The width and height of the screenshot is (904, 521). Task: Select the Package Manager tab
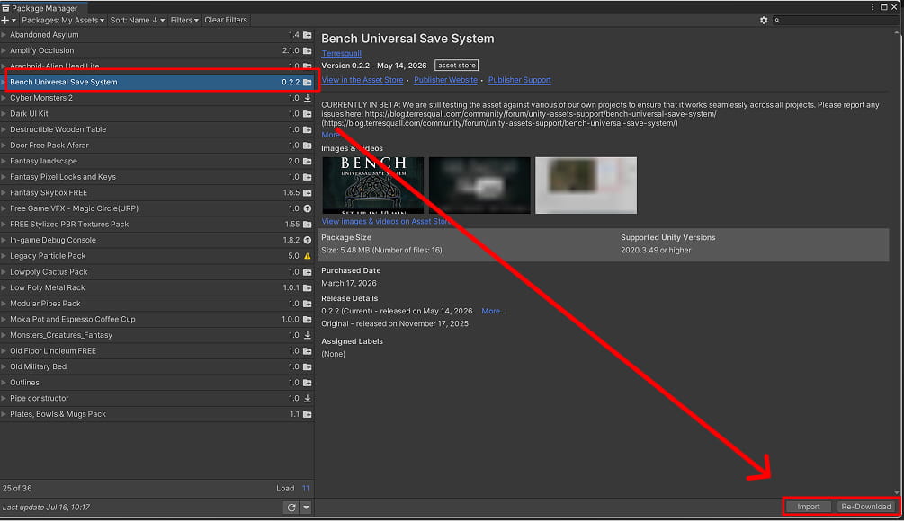tap(44, 8)
